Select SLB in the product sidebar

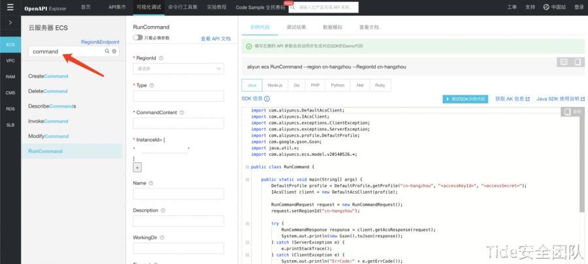10,125
